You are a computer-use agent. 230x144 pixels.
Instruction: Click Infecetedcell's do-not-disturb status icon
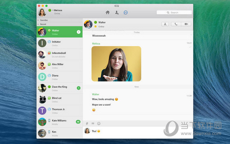tap(49, 53)
